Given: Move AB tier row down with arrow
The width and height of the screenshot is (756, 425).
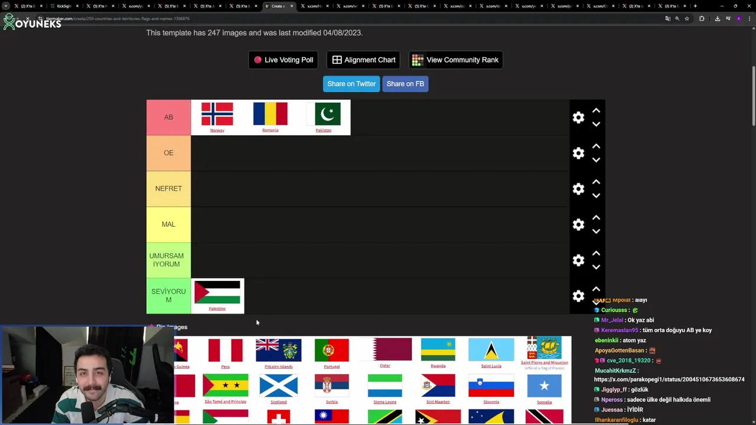Looking at the screenshot, I should [x=596, y=125].
